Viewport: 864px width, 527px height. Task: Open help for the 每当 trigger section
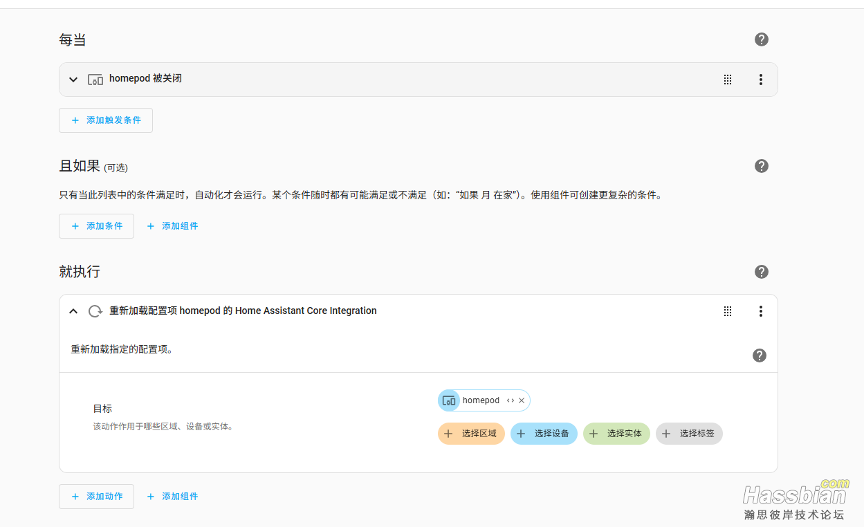(761, 39)
